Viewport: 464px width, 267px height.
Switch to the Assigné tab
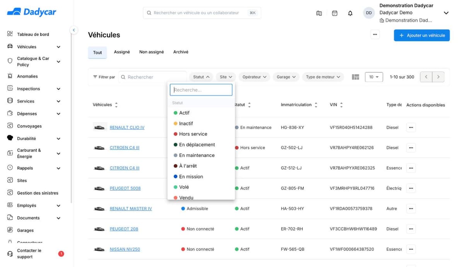coord(122,52)
